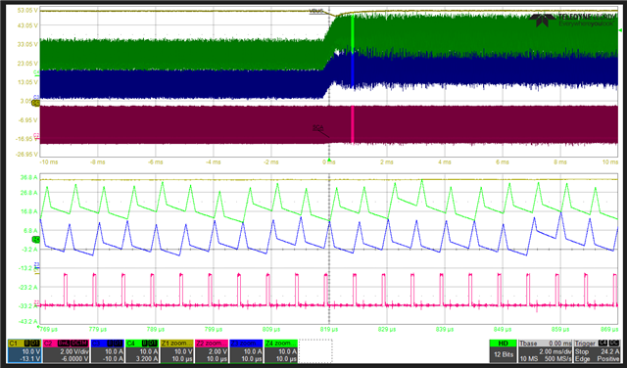Click the trigger level arrow on right edge
The width and height of the screenshot is (627, 368).
[620, 30]
